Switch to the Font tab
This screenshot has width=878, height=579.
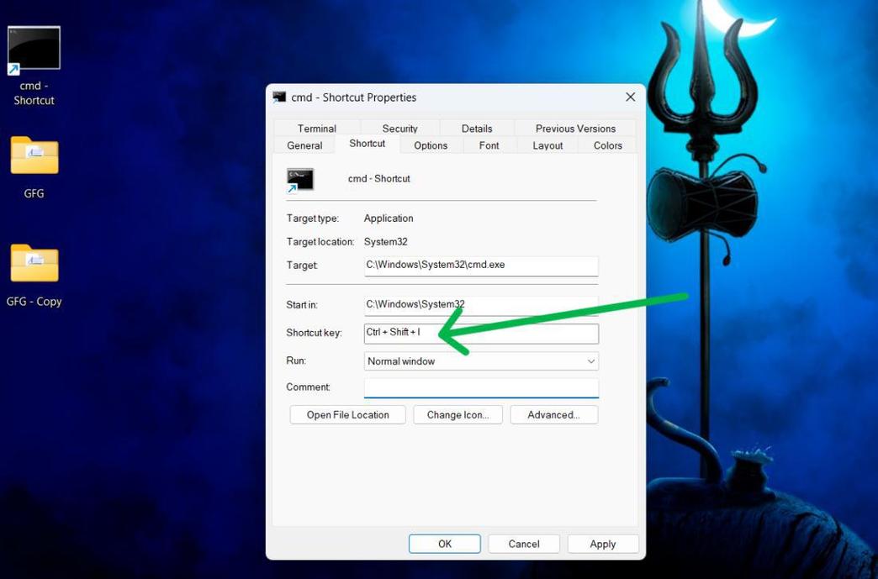click(489, 145)
